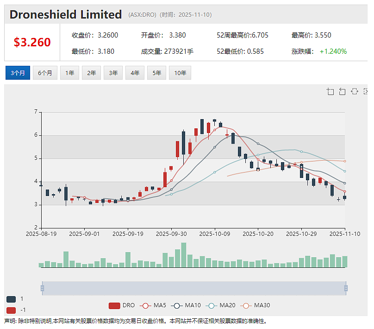
Task: Toggle the DRO candlestick series in legend
Action: 122,305
